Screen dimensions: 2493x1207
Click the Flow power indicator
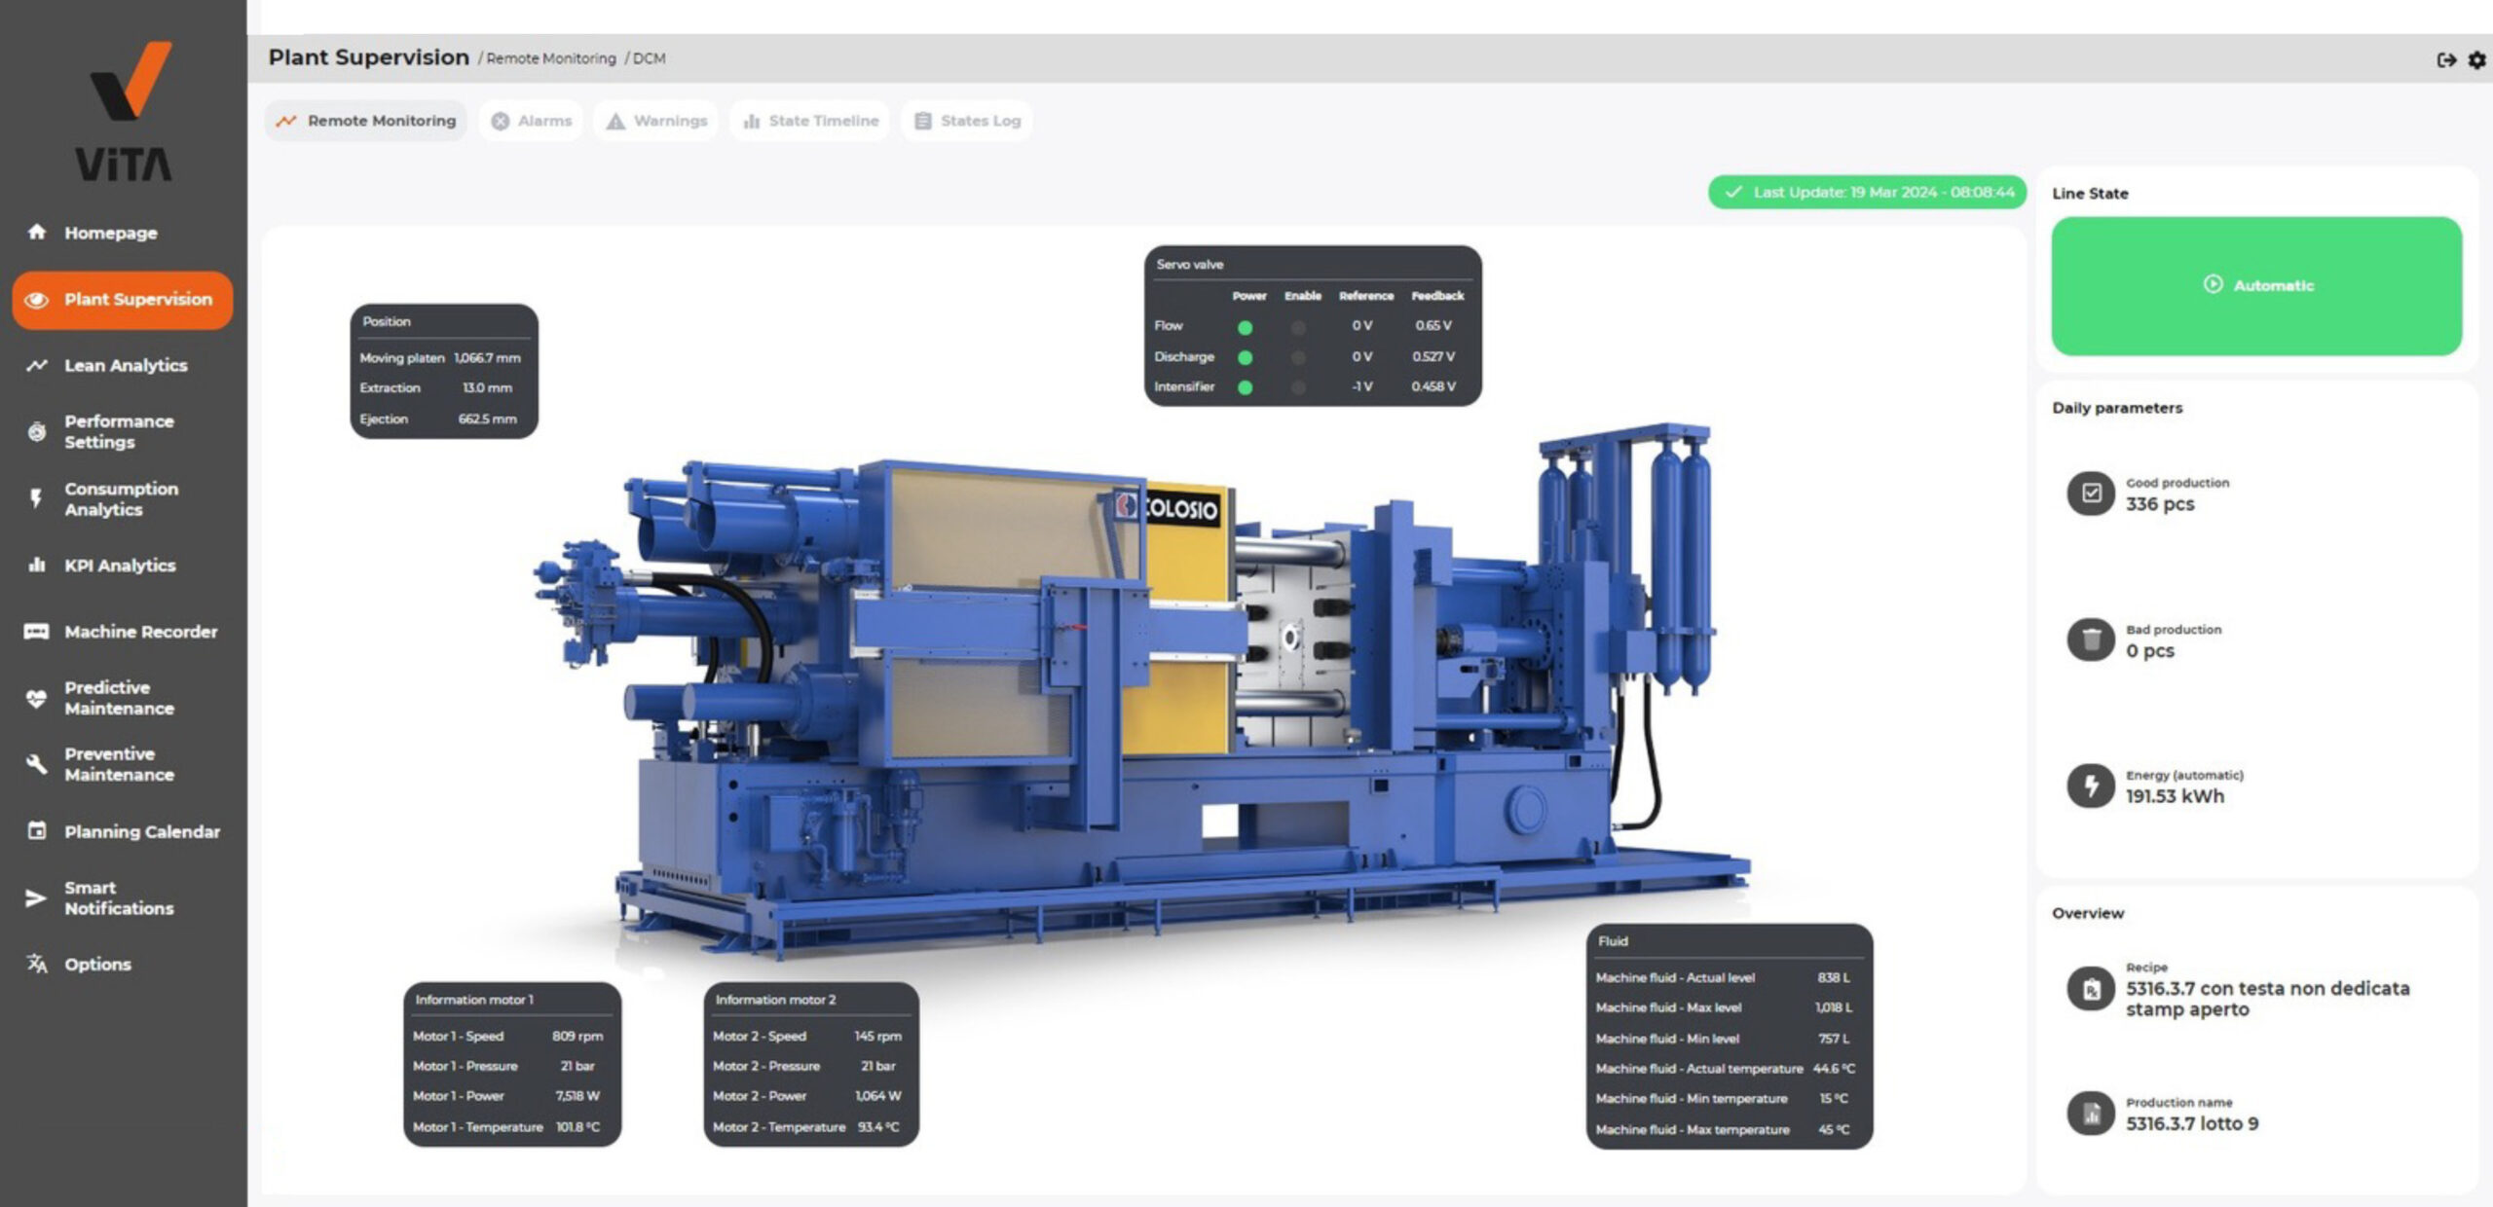pyautogui.click(x=1245, y=327)
